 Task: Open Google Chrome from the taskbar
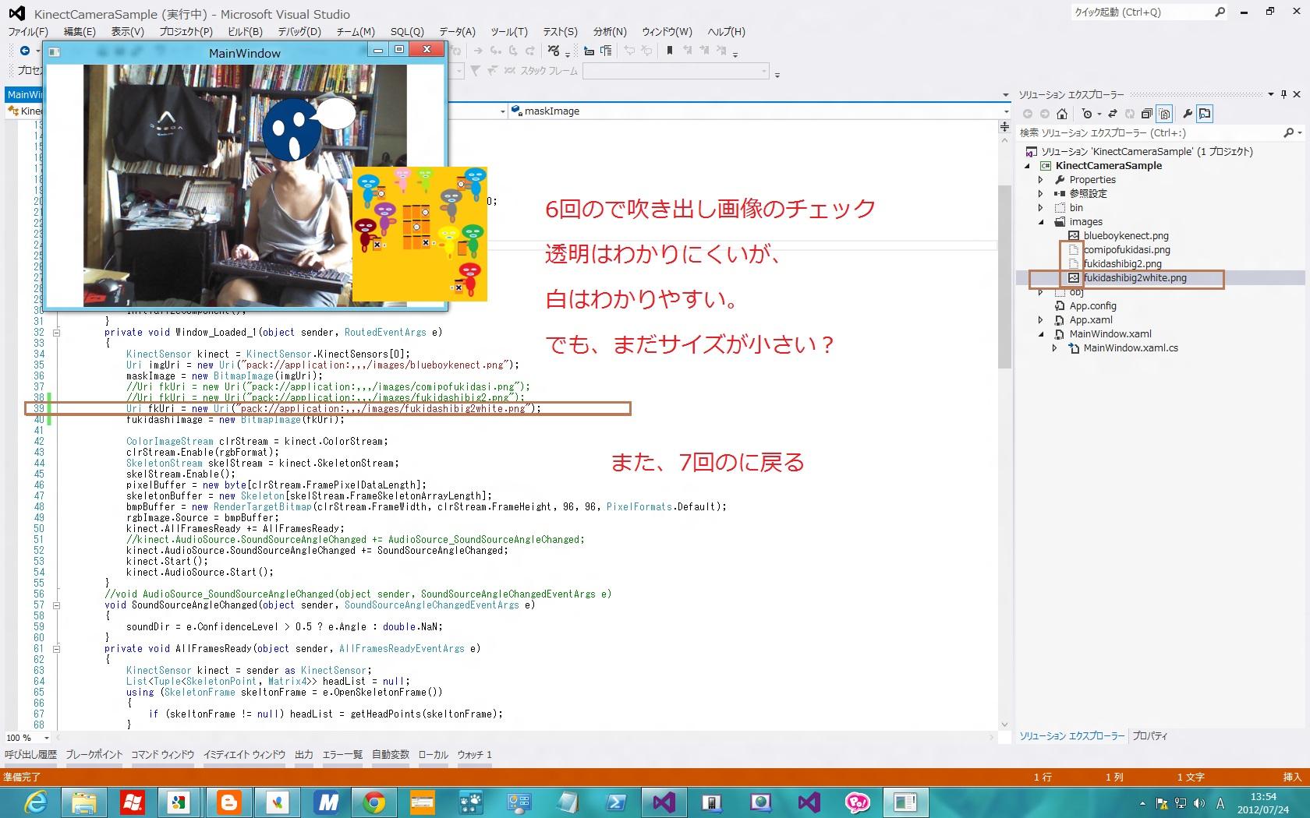tap(374, 802)
